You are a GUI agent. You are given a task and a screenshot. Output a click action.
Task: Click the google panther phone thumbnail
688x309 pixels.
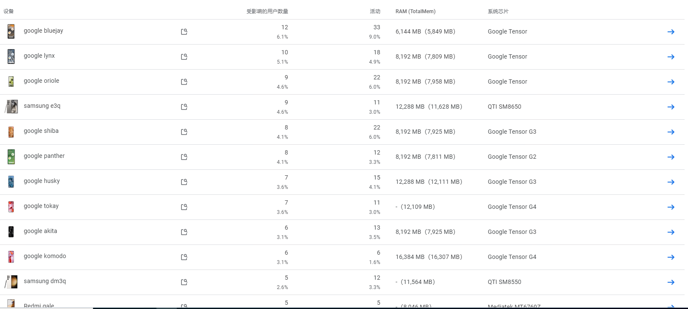(x=11, y=157)
